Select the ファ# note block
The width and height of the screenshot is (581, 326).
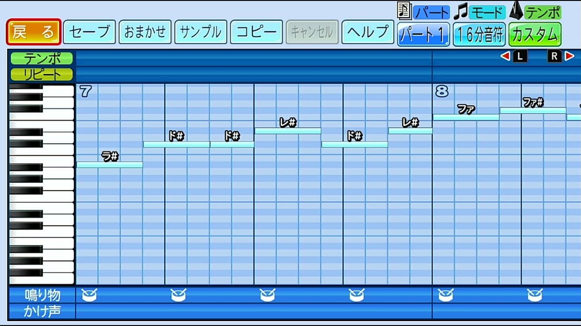point(533,110)
